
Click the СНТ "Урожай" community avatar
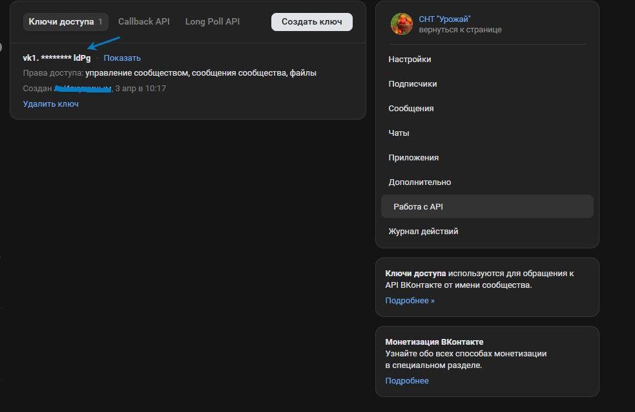coord(401,24)
